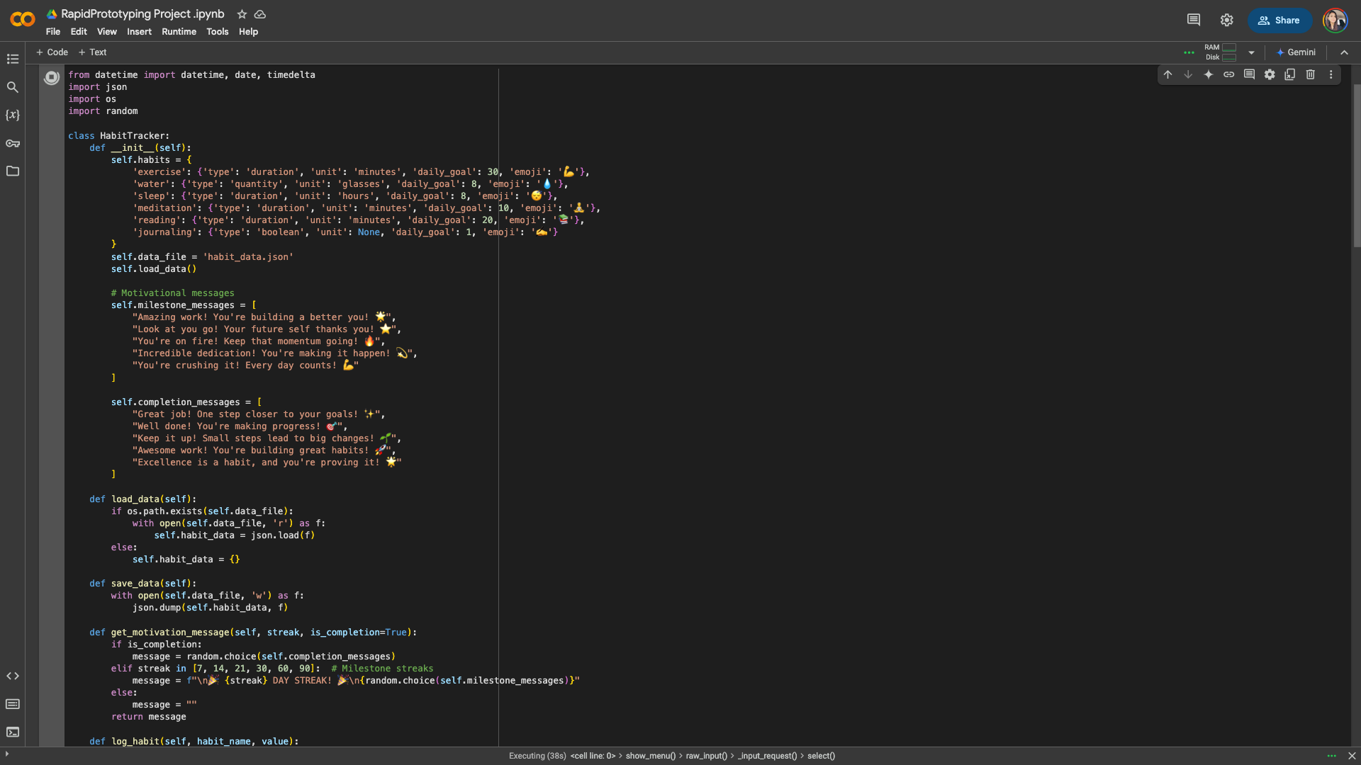Open Find and replace sidebar
Viewport: 1361px width, 765px height.
13,87
